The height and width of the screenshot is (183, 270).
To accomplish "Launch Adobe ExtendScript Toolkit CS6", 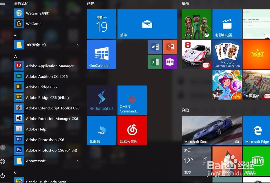I will click(47, 108).
